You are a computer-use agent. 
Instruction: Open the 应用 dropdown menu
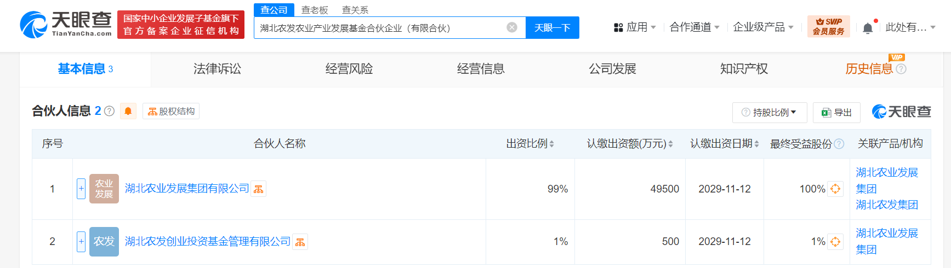click(x=635, y=27)
